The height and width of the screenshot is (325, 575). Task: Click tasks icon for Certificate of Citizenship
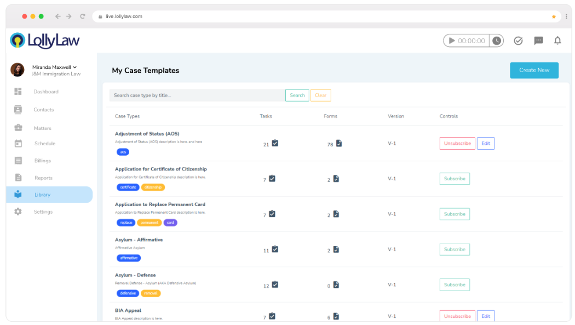(272, 179)
